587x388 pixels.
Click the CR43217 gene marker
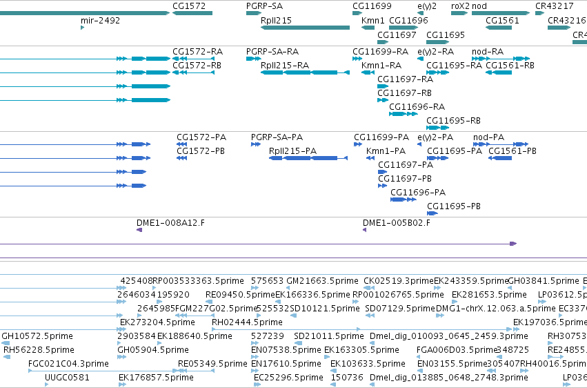coord(540,13)
